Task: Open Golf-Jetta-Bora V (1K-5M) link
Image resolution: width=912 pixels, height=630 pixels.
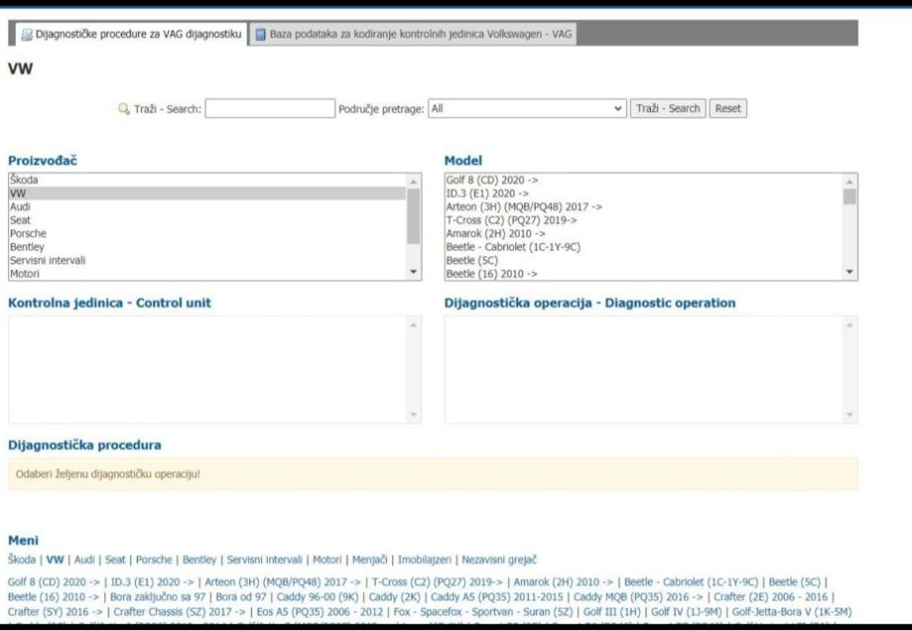Action: tap(792, 612)
